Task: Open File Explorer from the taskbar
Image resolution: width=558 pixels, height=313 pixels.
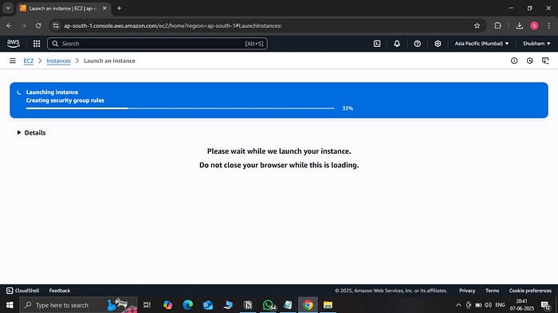Action: click(328, 305)
